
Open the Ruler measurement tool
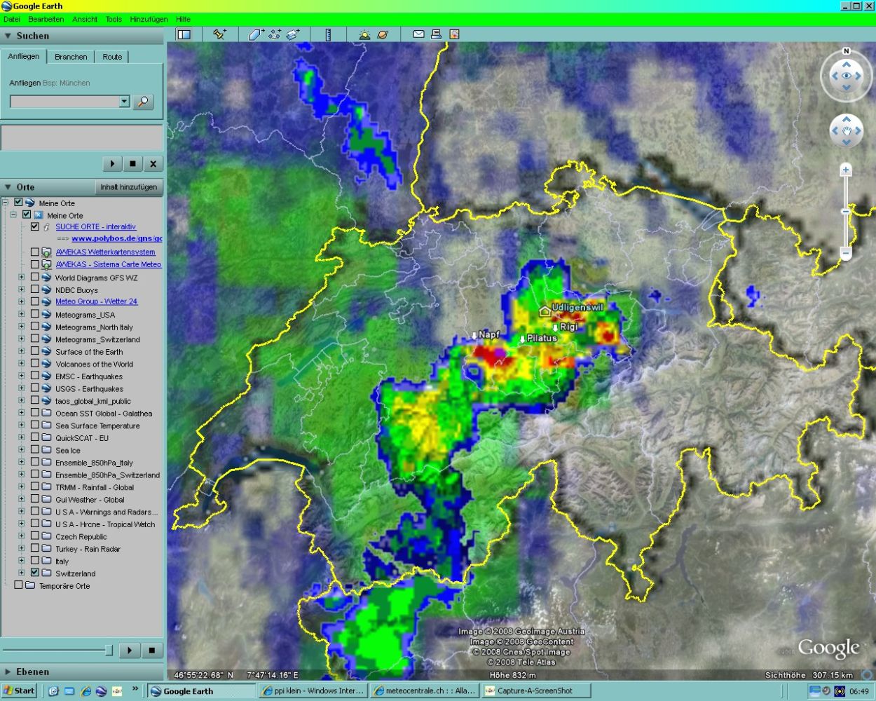click(x=328, y=34)
